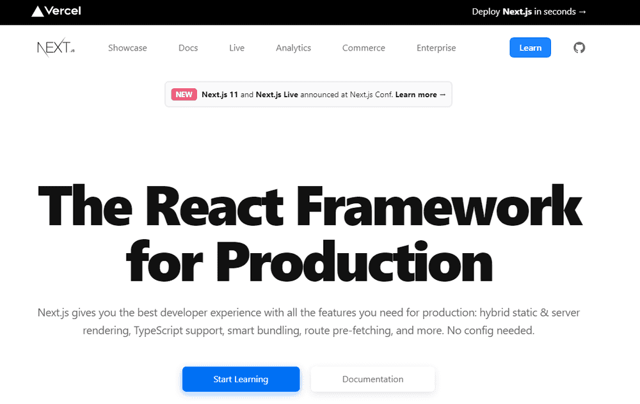Click the Next.js gives you description paragraph
Image resolution: width=640 pixels, height=404 pixels.
(x=308, y=322)
